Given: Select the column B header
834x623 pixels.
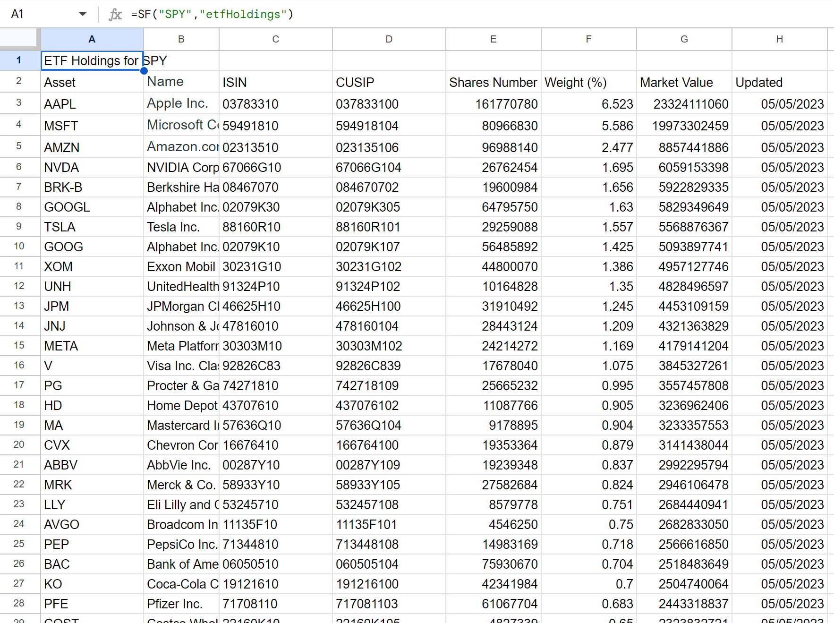Looking at the screenshot, I should coord(181,39).
